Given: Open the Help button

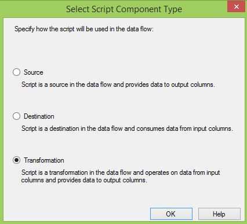Looking at the screenshot, I should (x=219, y=214).
